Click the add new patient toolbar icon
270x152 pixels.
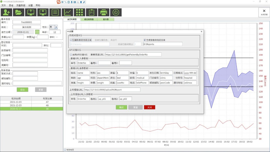click(x=6, y=12)
